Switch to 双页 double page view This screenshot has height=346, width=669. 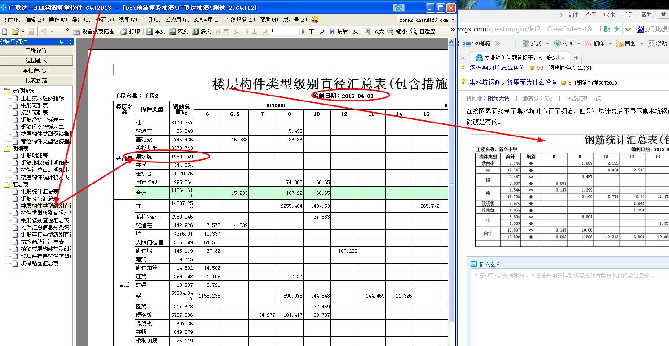click(x=178, y=31)
